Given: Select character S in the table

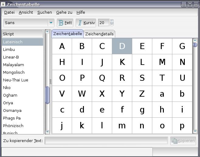Looking at the screenshot, I should (142, 78).
